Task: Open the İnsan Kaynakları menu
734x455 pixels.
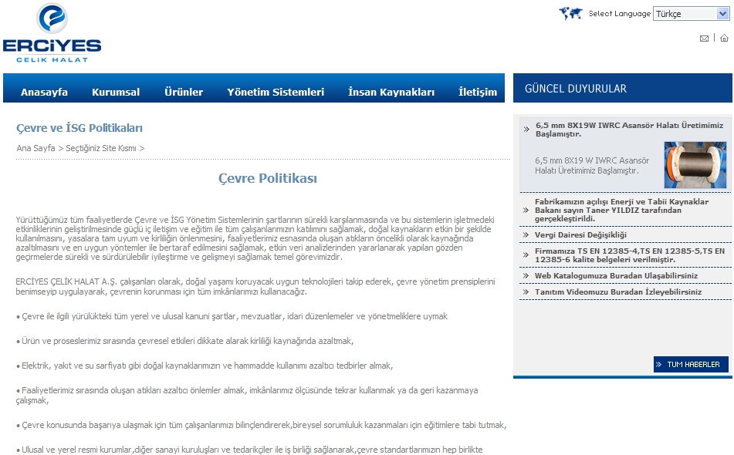Action: coord(391,92)
